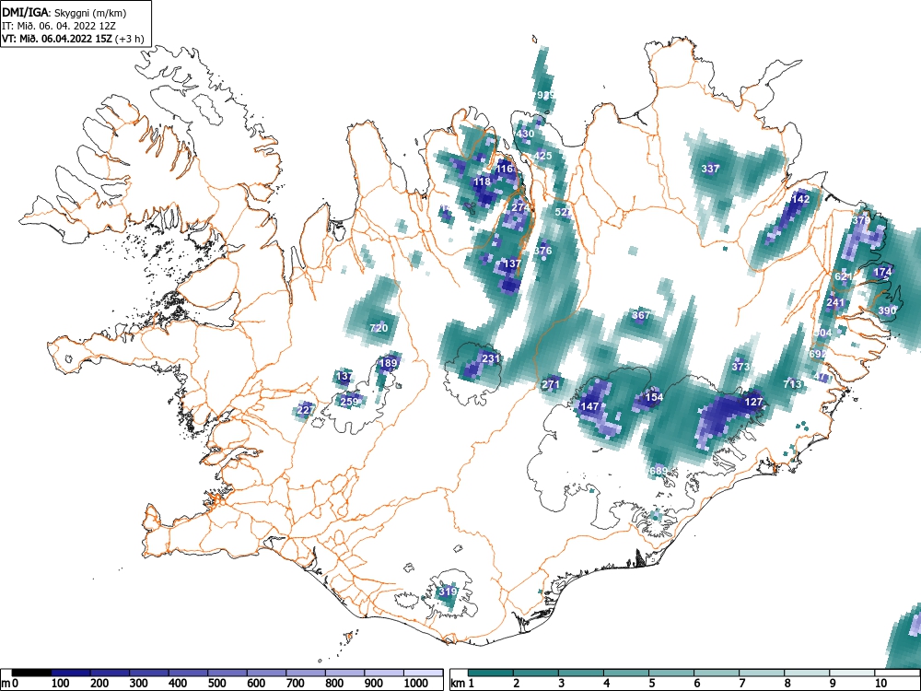Click the 116 value label
The image size is (921, 691).
click(504, 169)
